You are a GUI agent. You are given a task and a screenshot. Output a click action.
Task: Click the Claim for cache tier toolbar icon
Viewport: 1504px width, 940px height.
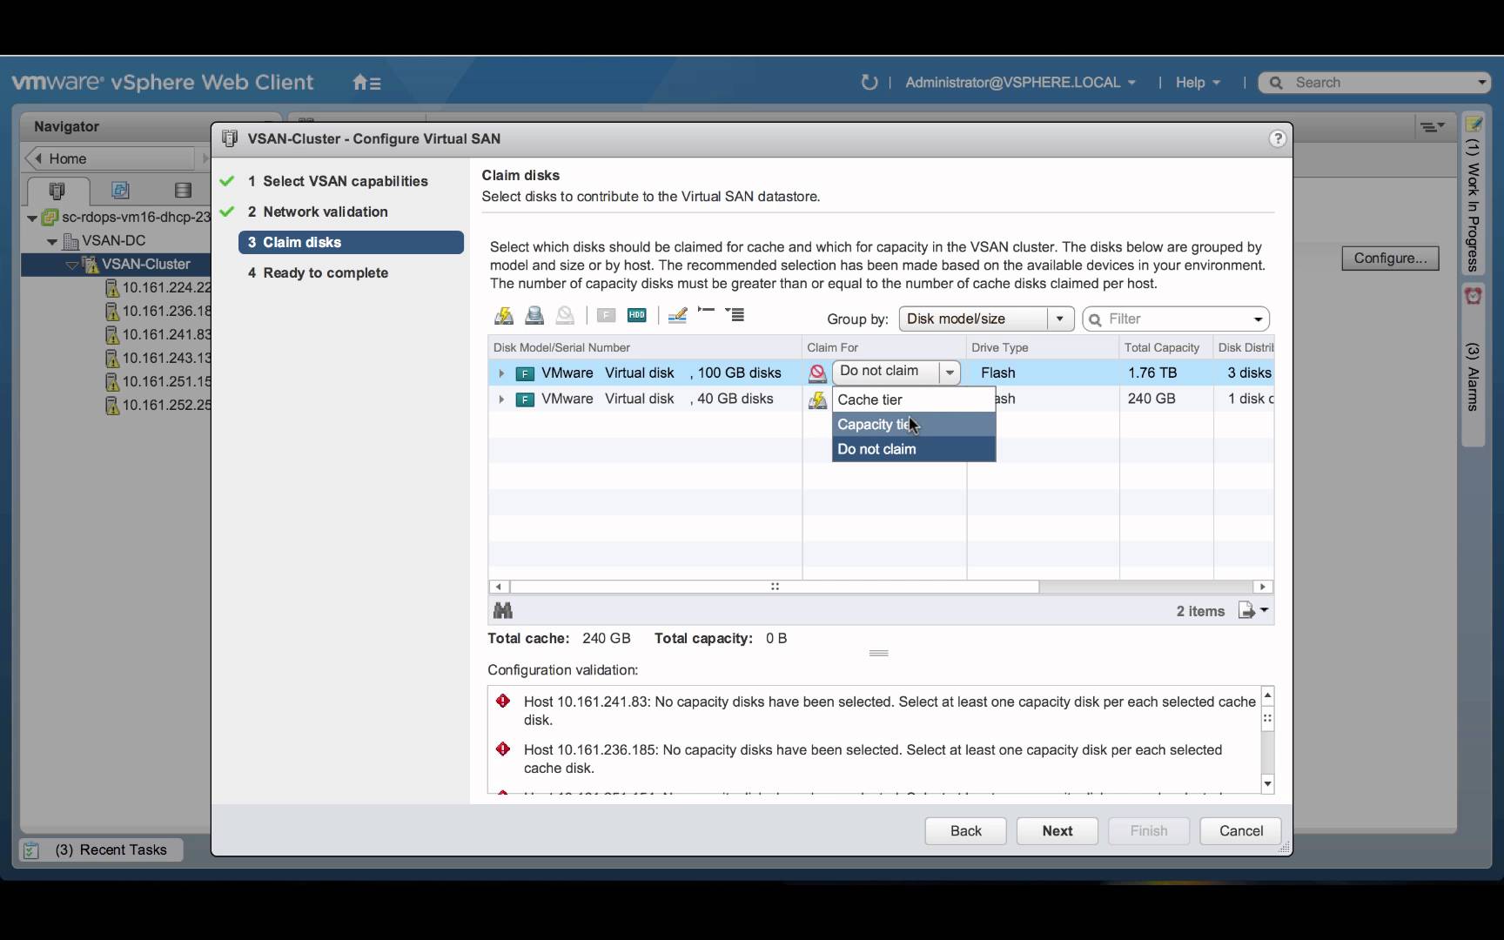[x=504, y=316]
